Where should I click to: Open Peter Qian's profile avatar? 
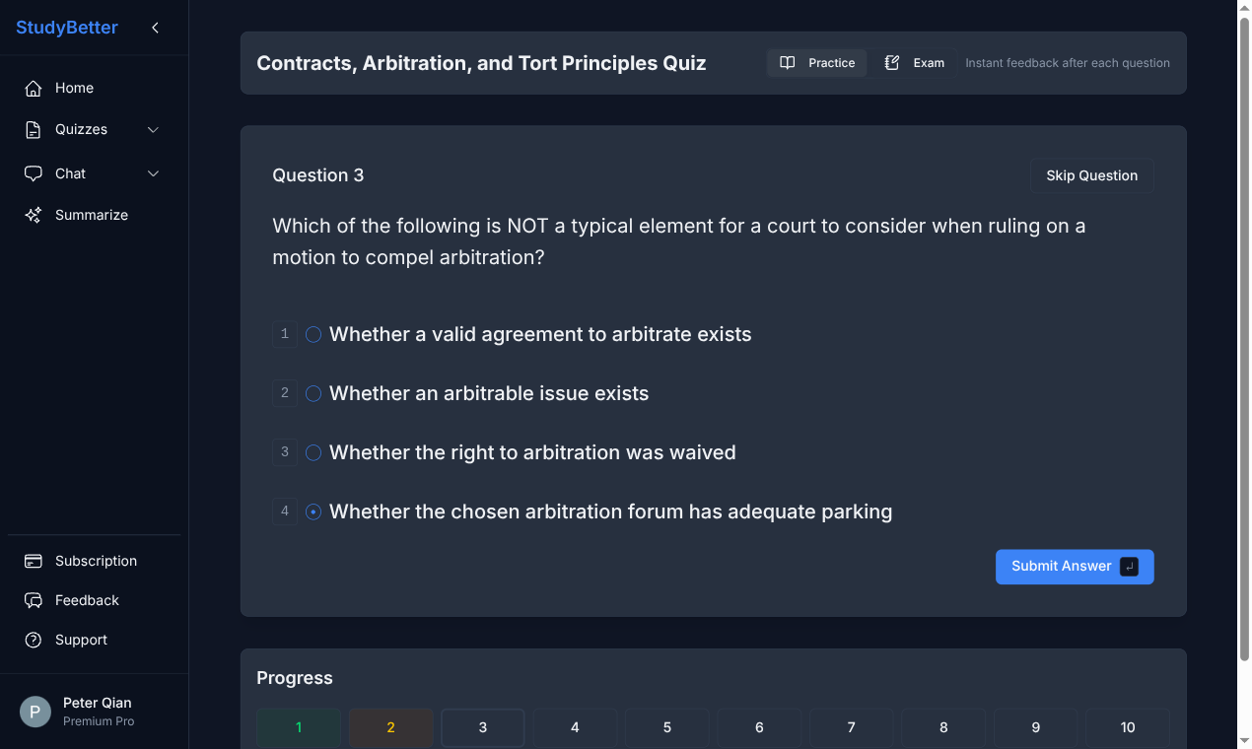(34, 711)
